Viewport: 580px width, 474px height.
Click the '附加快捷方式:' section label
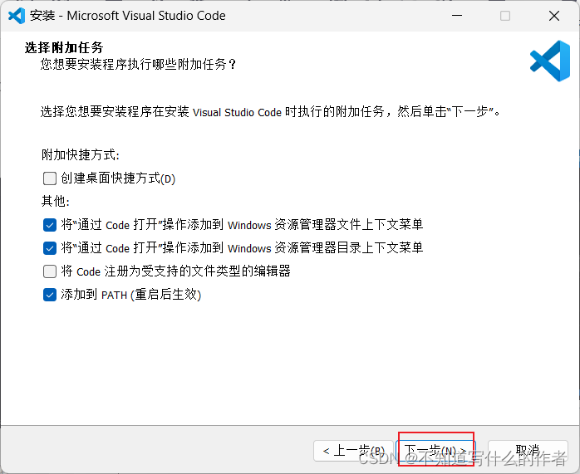pos(81,154)
